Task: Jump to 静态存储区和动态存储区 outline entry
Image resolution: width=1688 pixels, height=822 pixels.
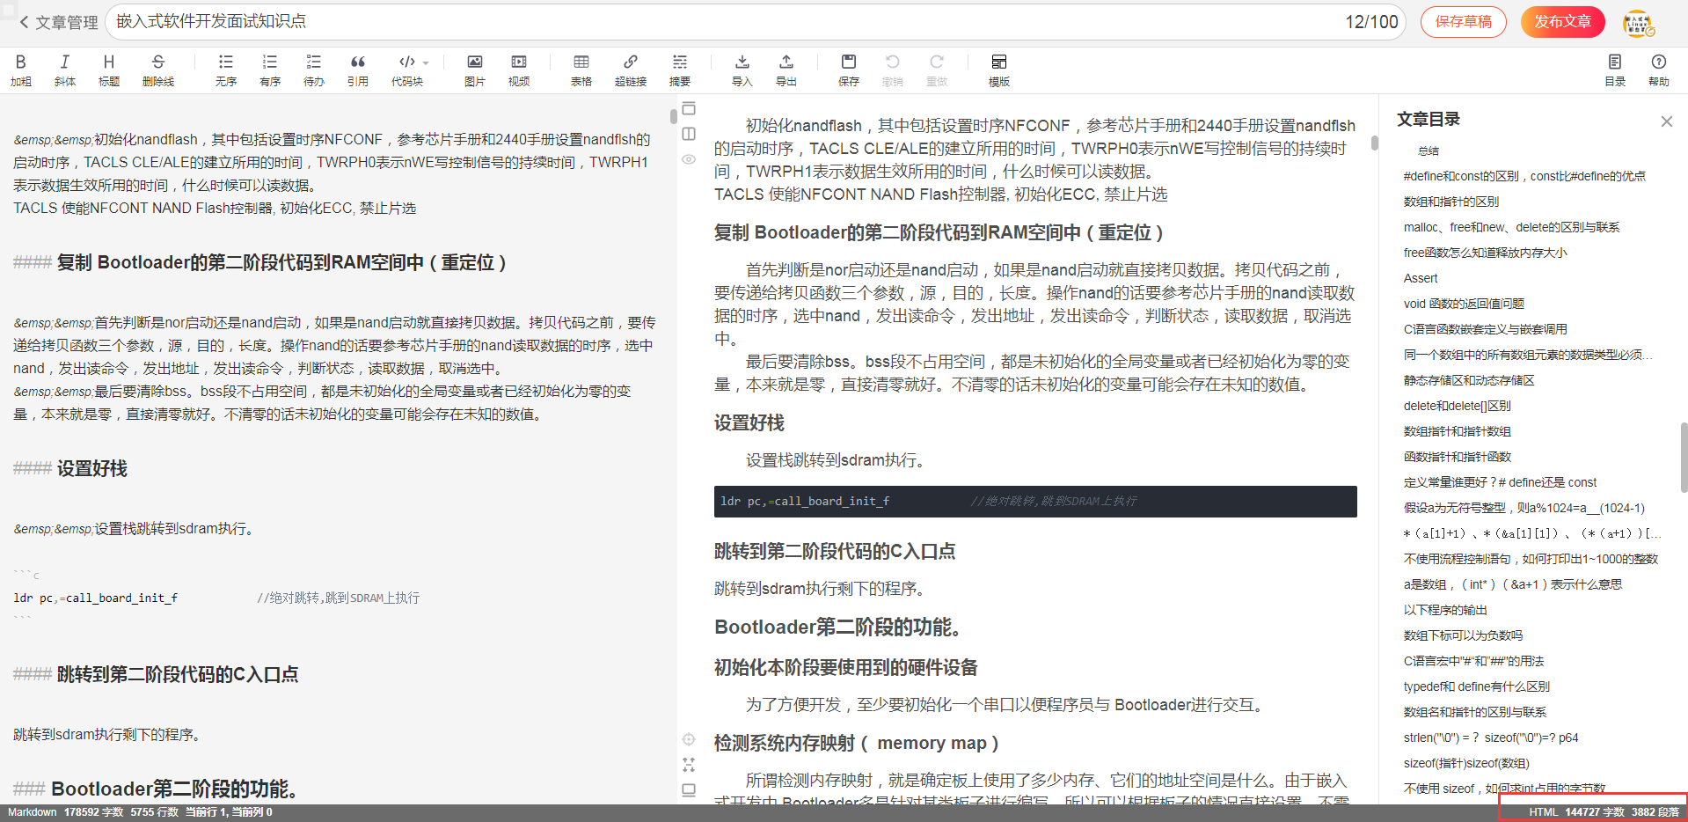Action: [1469, 380]
